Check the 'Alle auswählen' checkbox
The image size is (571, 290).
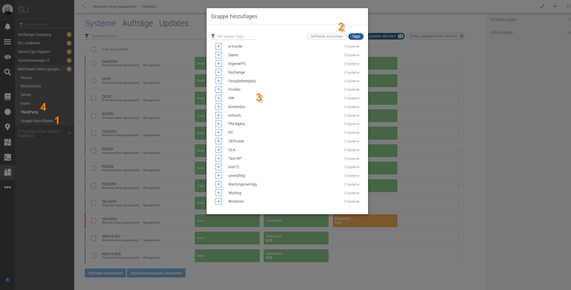pos(94,49)
